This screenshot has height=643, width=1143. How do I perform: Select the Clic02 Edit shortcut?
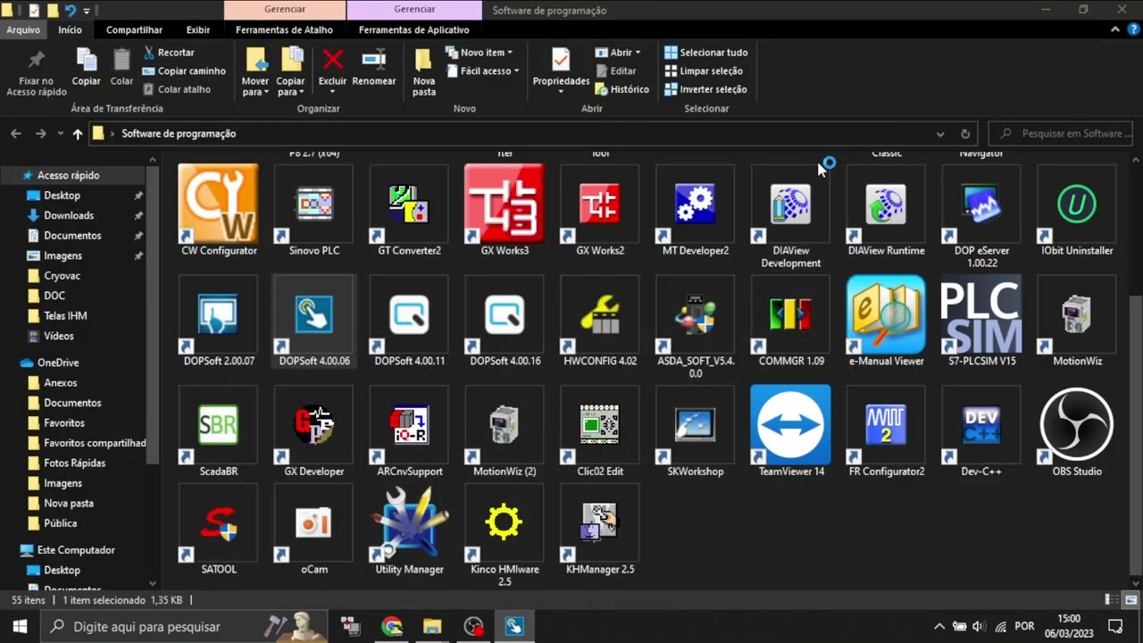600,431
